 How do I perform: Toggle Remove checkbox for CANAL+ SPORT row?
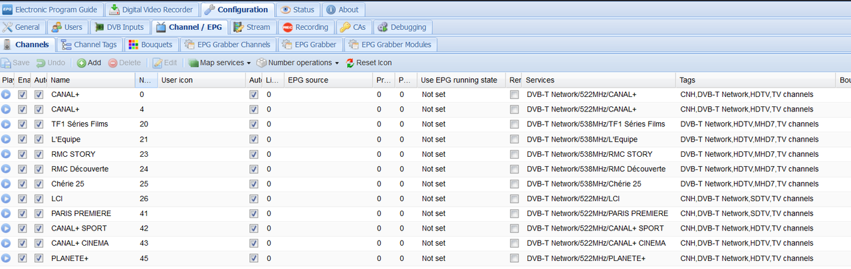point(514,228)
